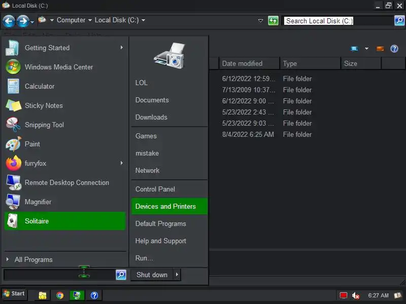Open Help and Support
This screenshot has height=304, width=406.
tap(160, 241)
